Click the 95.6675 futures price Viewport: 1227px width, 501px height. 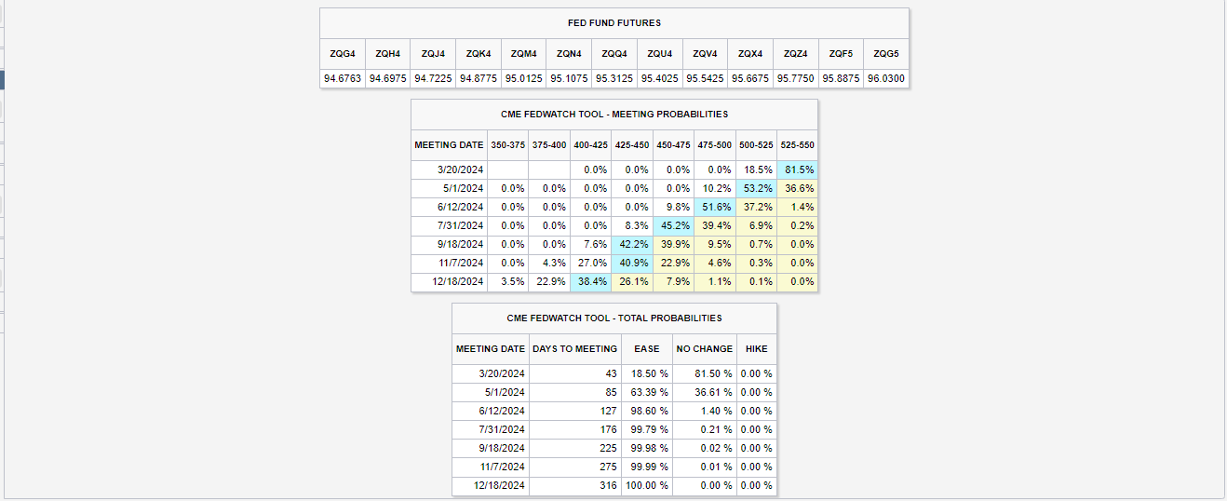(x=750, y=78)
